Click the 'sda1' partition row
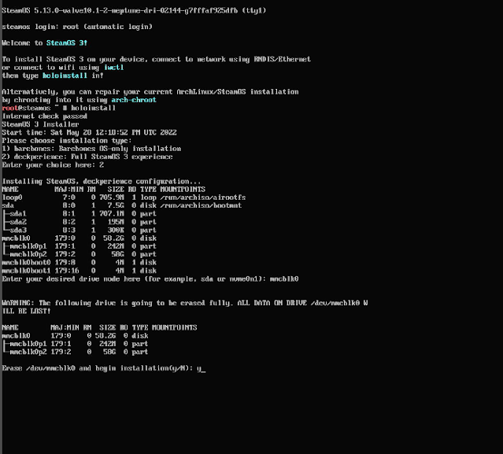Viewport: 503px width, 454px height. (x=80, y=214)
